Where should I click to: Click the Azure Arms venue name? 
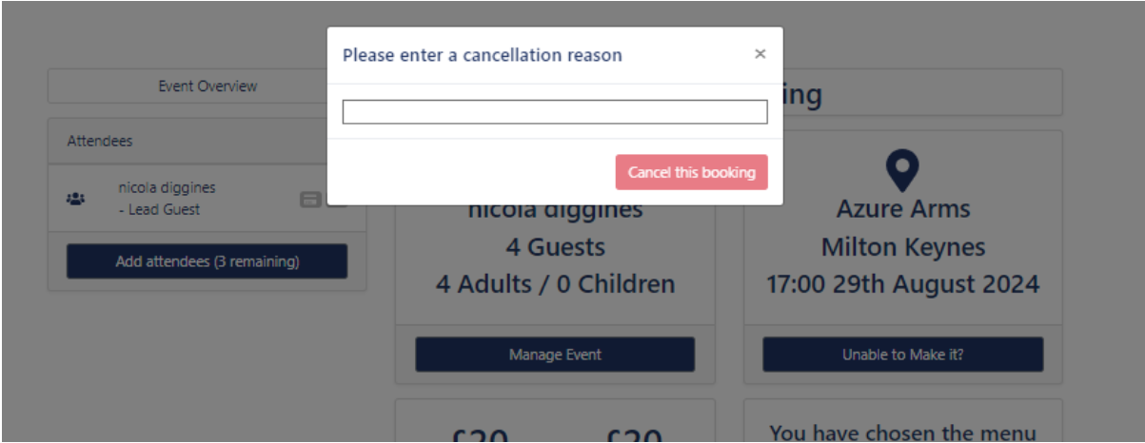coord(902,209)
